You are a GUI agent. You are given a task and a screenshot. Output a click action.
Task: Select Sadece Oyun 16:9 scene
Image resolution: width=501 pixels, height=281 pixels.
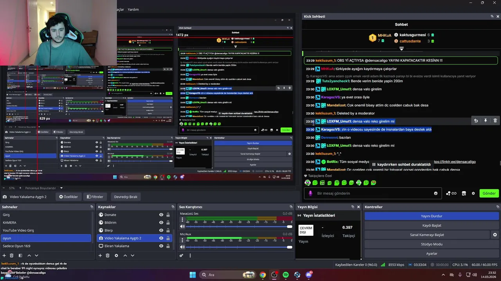point(45,246)
